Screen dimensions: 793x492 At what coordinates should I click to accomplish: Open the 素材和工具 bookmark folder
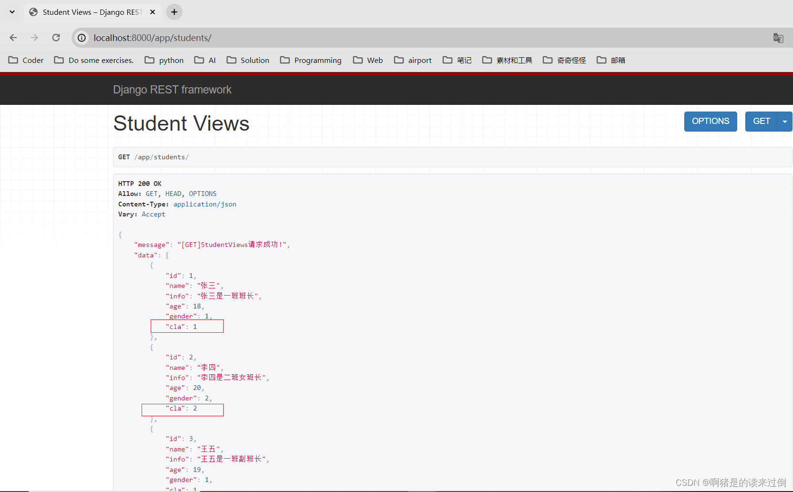pos(507,60)
